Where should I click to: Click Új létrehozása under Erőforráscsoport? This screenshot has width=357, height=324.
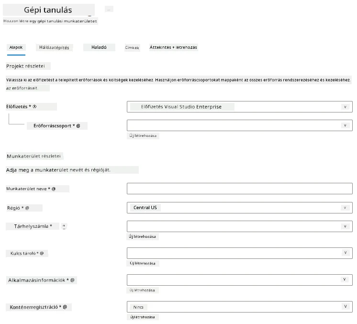point(143,136)
